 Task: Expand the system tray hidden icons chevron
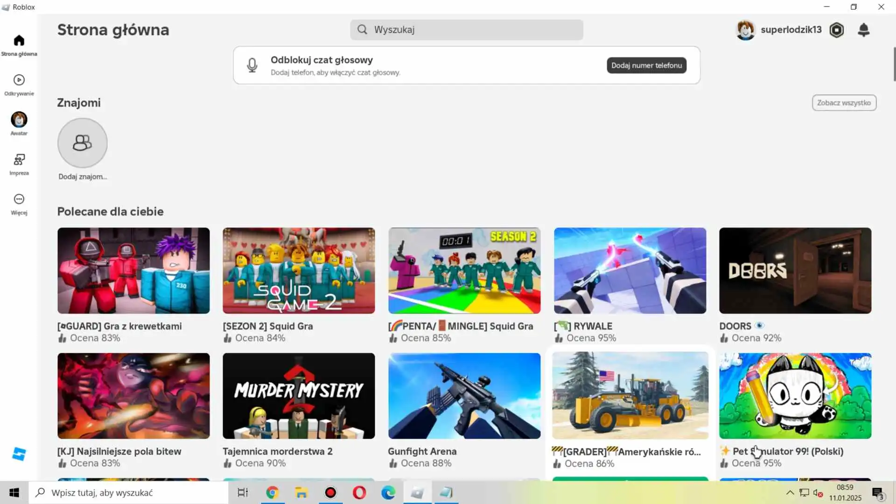pyautogui.click(x=790, y=493)
